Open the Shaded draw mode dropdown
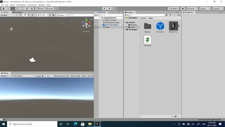The image size is (225, 127). tap(8, 15)
